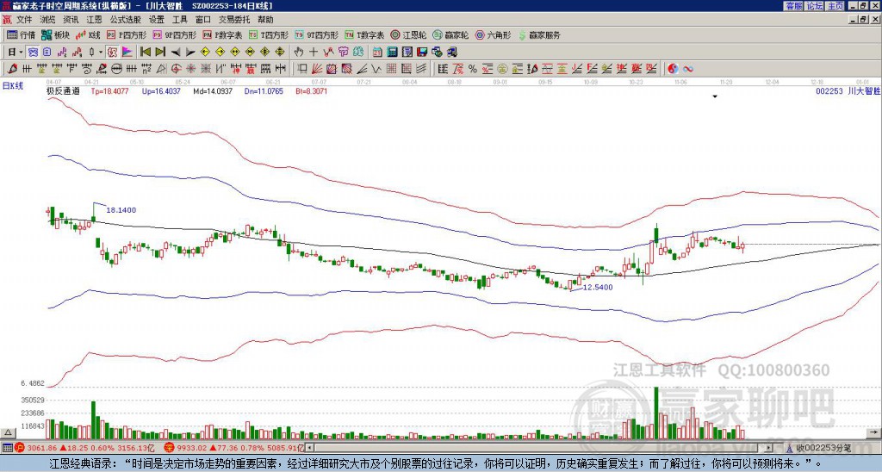Click the 18.1400 high price label
882x472 pixels.
pyautogui.click(x=121, y=210)
